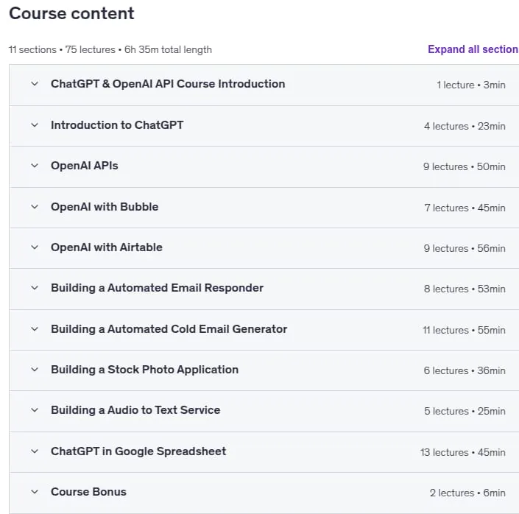Click Expand all sections link
Image resolution: width=519 pixels, height=514 pixels.
click(x=473, y=49)
